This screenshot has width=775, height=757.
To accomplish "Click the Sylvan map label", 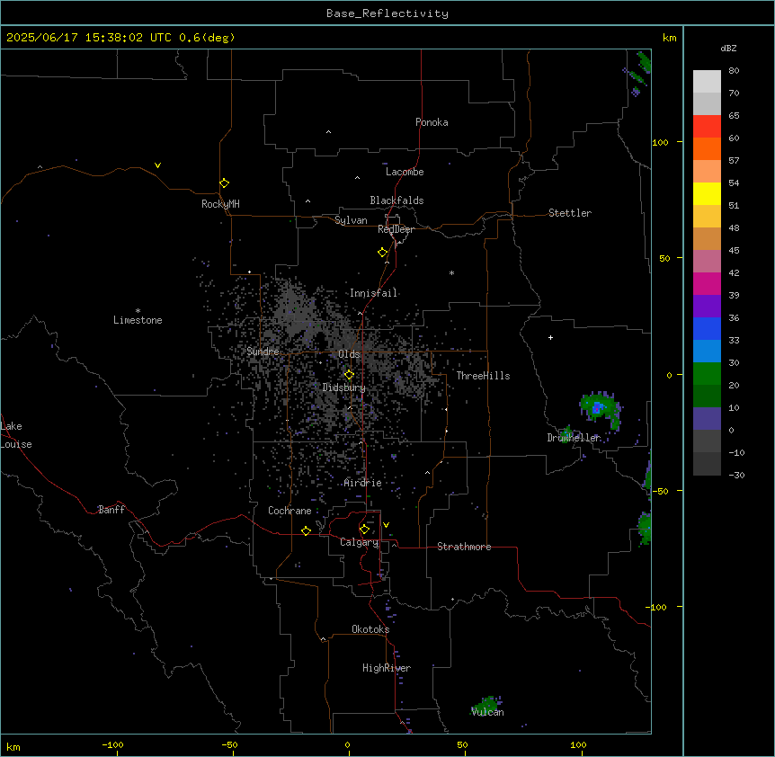I will point(351,220).
